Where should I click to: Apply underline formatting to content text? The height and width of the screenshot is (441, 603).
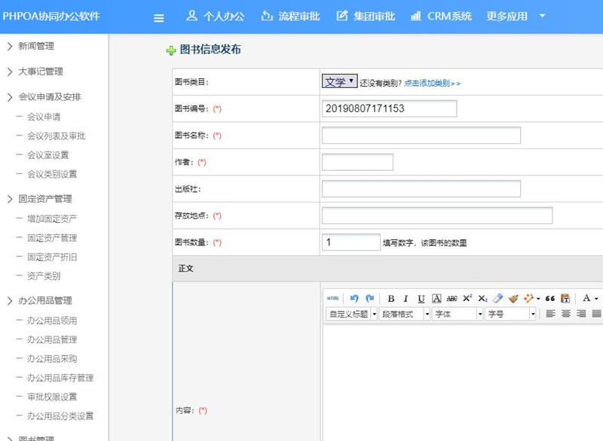pos(422,299)
